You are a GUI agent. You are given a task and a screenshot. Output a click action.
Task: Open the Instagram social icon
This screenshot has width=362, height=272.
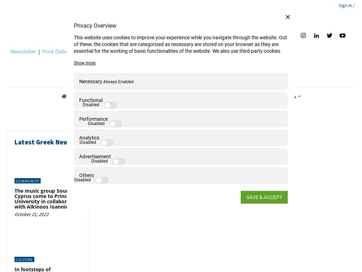303,35
